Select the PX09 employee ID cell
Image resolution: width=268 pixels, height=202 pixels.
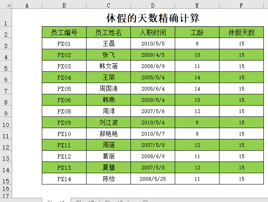tap(64, 123)
